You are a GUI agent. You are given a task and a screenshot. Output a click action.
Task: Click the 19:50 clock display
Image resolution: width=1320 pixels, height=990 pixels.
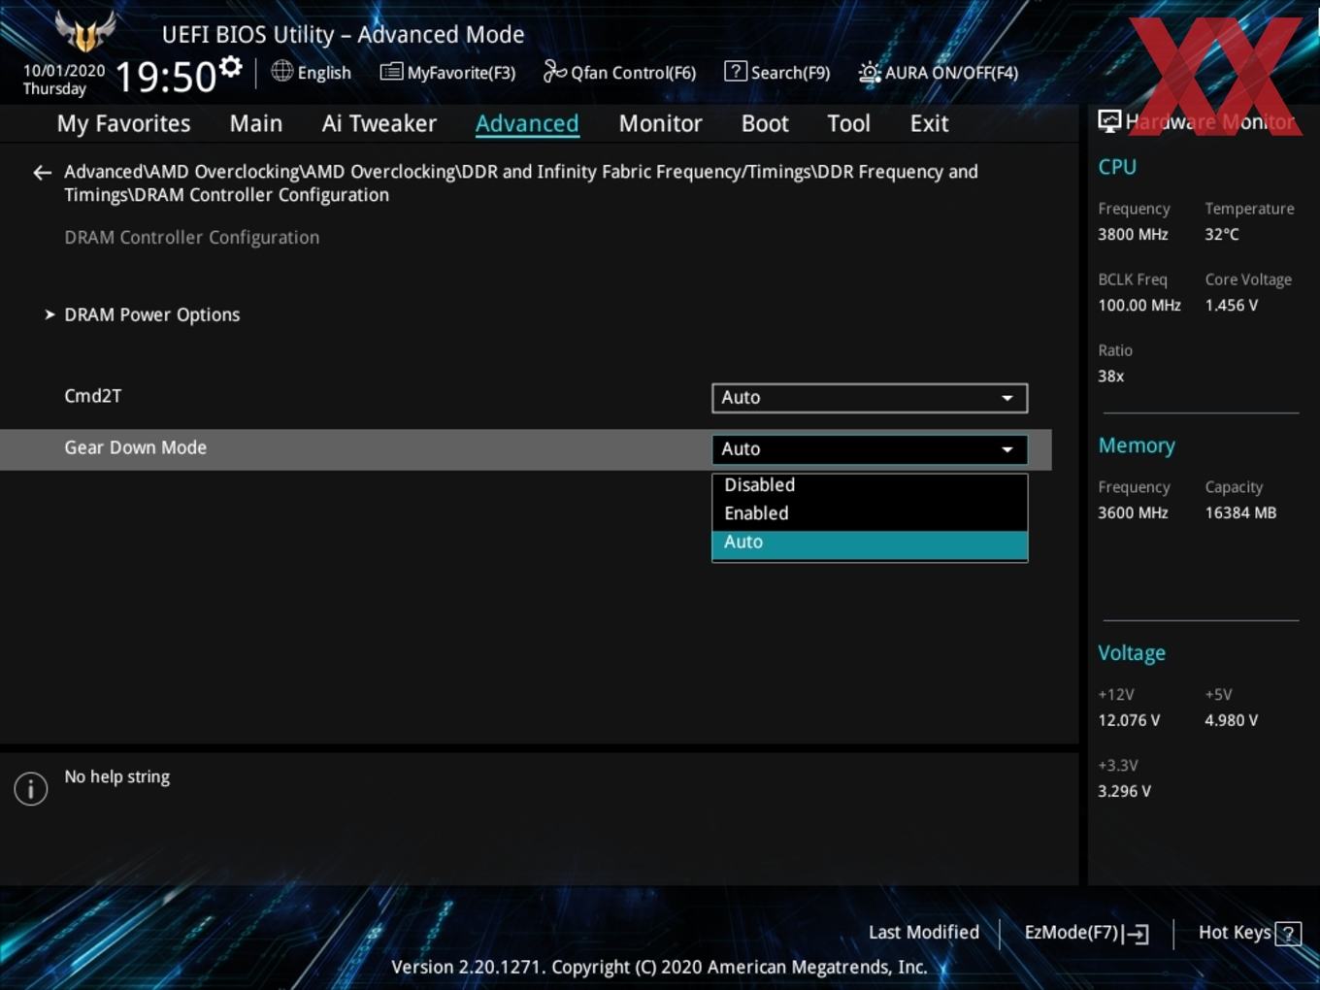165,77
